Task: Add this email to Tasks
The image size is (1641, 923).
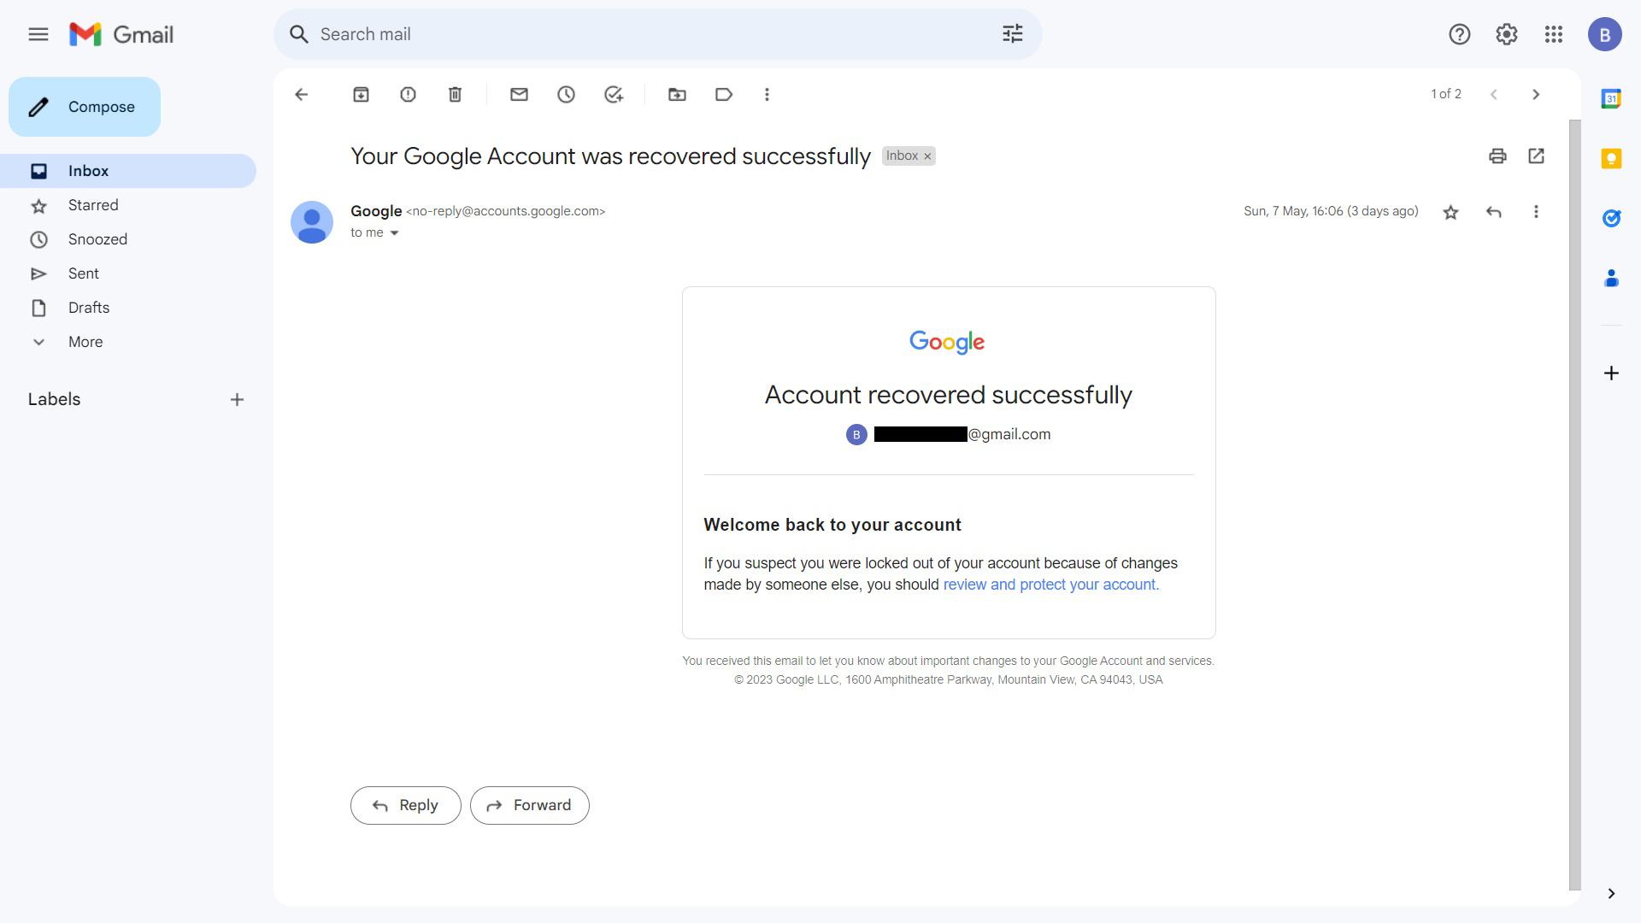Action: (x=612, y=94)
